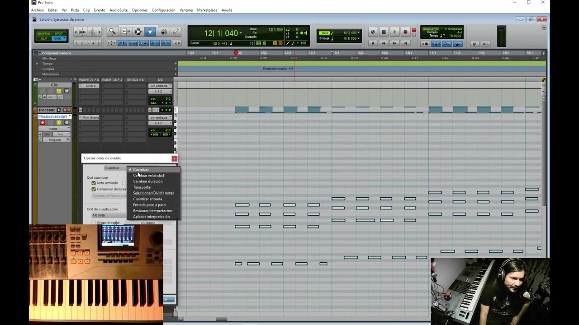
Task: Toggle the Grupo irregular checkbox
Action: (x=94, y=223)
